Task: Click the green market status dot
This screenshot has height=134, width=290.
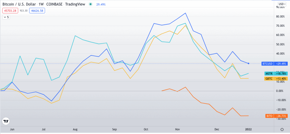Action: [90, 4]
